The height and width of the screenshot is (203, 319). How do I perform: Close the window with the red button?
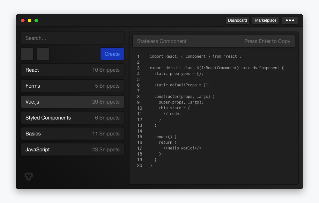click(23, 20)
